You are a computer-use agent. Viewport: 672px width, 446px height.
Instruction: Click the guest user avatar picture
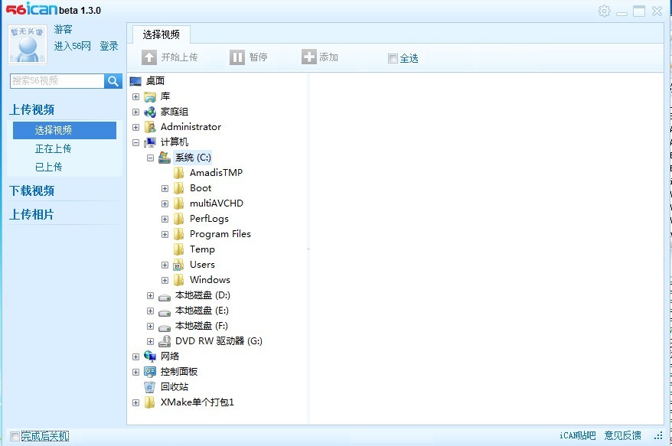pyautogui.click(x=28, y=44)
